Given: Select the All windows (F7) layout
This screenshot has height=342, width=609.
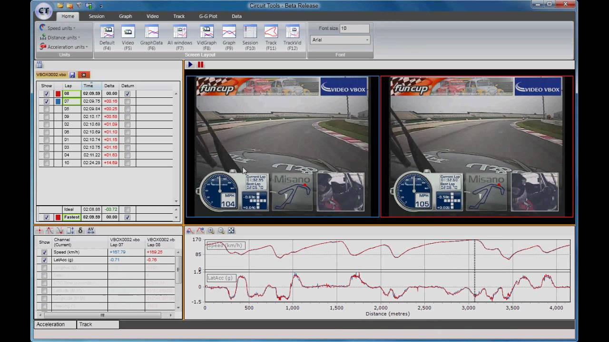Looking at the screenshot, I should [x=180, y=38].
